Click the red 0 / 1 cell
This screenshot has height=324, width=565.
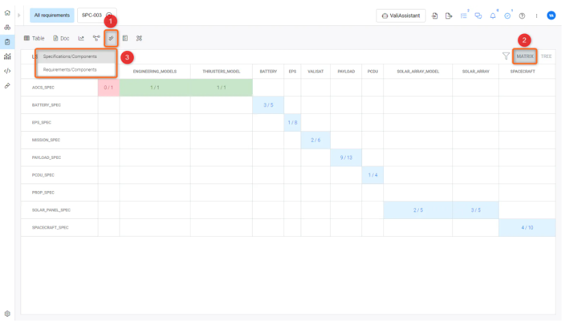pyautogui.click(x=109, y=87)
